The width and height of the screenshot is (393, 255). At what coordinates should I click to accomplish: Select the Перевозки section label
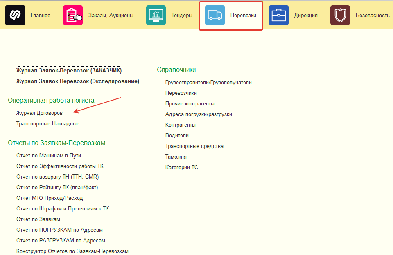pyautogui.click(x=243, y=15)
